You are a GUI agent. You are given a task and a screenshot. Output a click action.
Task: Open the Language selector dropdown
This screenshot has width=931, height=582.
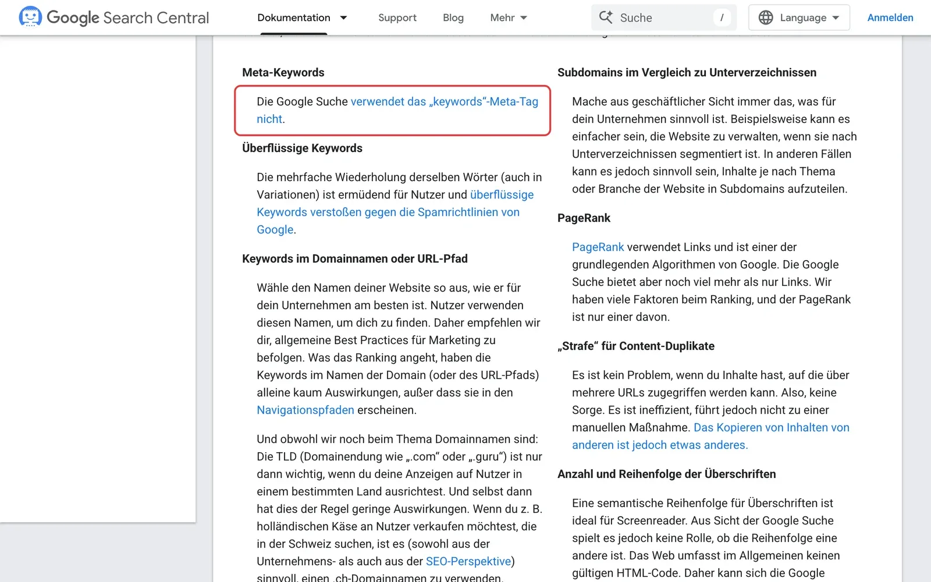(799, 17)
